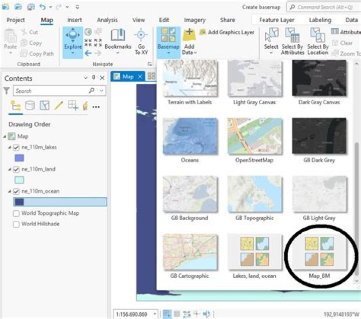
Task: Switch to the Share ribbon tab
Action: [x=228, y=20]
